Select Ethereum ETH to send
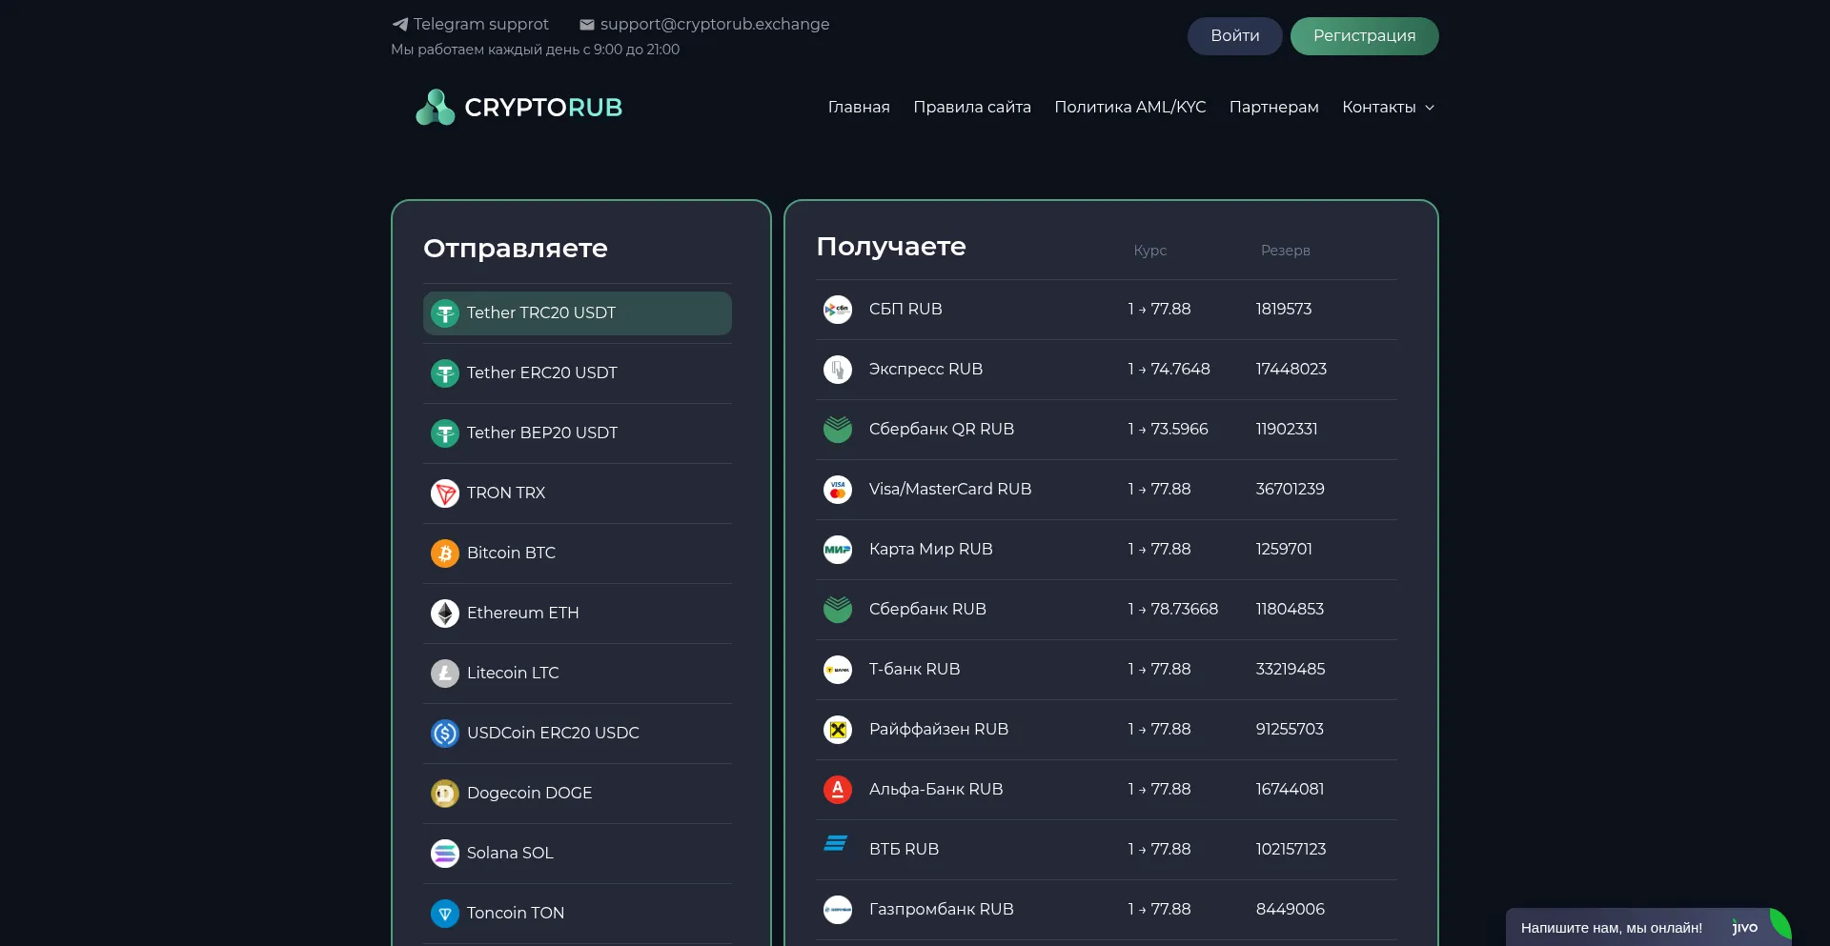 pyautogui.click(x=578, y=614)
